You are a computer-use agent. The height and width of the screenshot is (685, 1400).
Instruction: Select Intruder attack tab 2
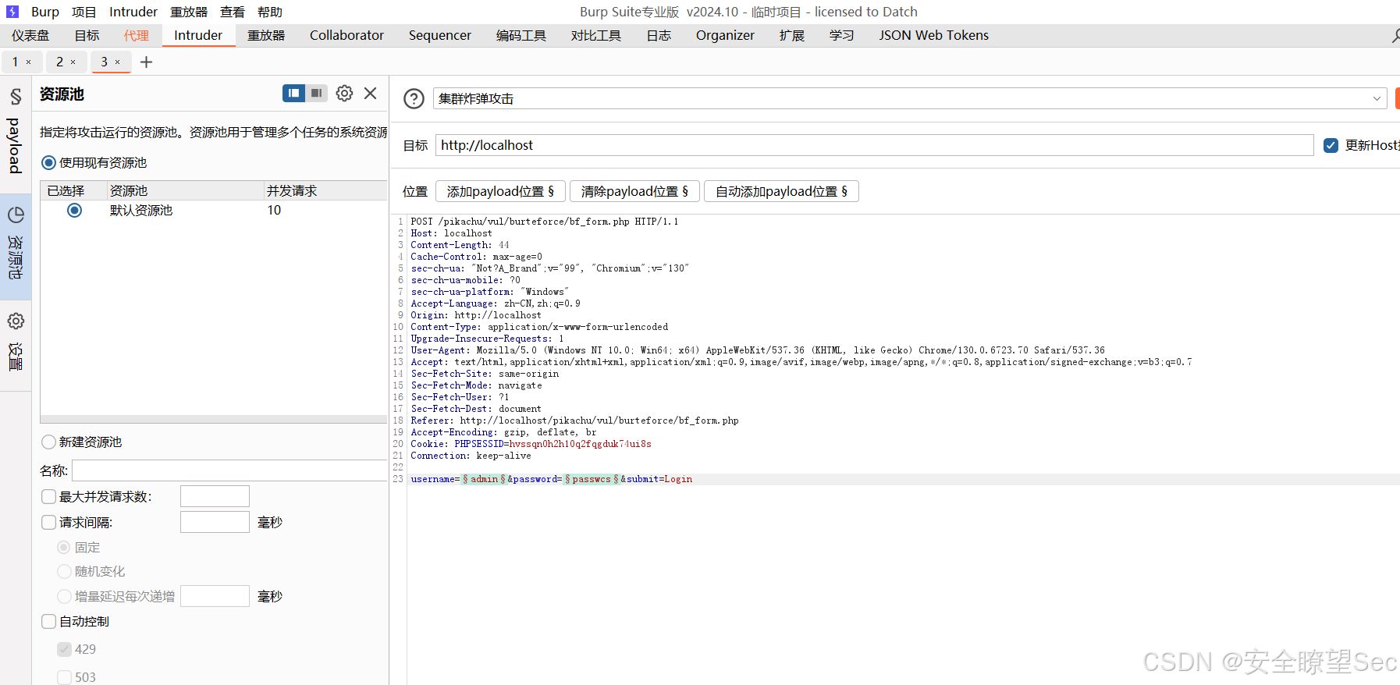59,62
